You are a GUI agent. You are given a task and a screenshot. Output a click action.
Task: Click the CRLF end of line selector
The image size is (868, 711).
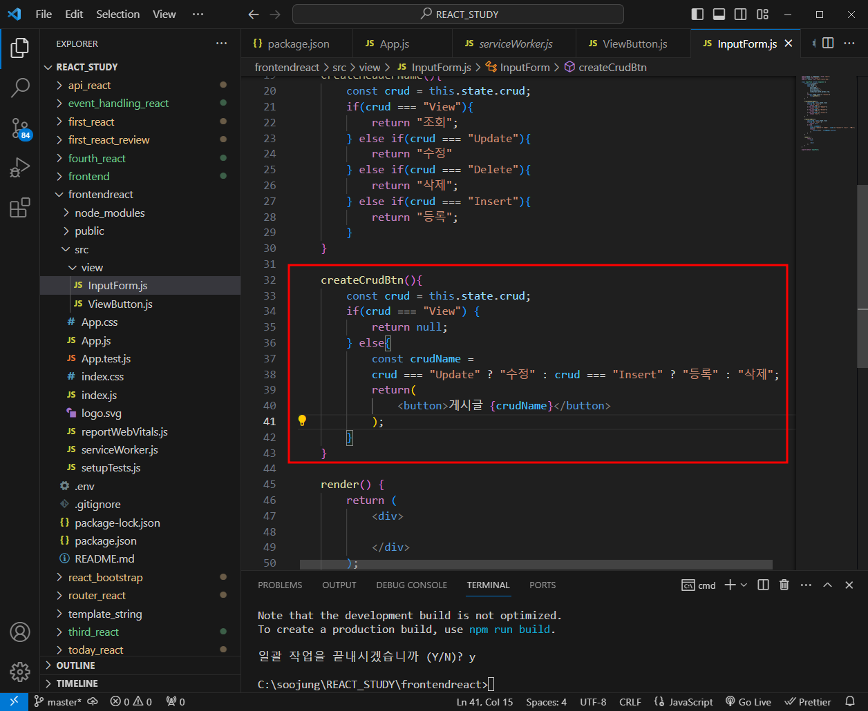coord(630,701)
